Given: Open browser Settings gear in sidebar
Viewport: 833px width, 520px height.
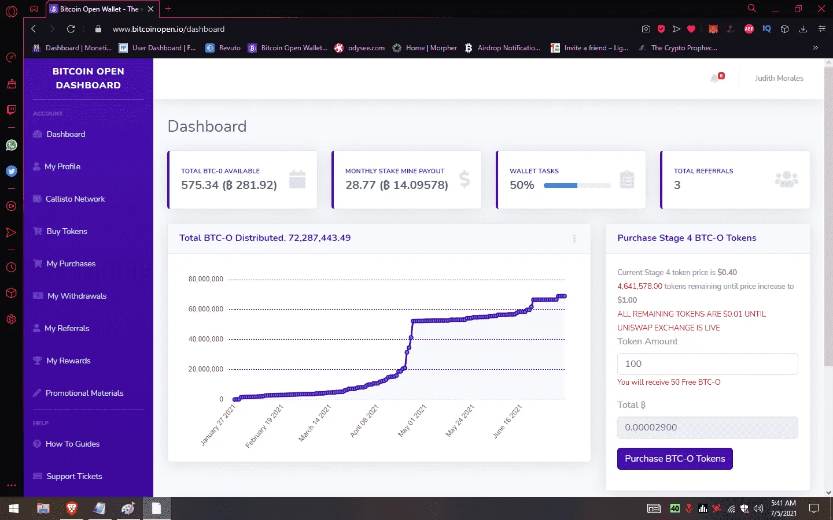Looking at the screenshot, I should [x=11, y=319].
